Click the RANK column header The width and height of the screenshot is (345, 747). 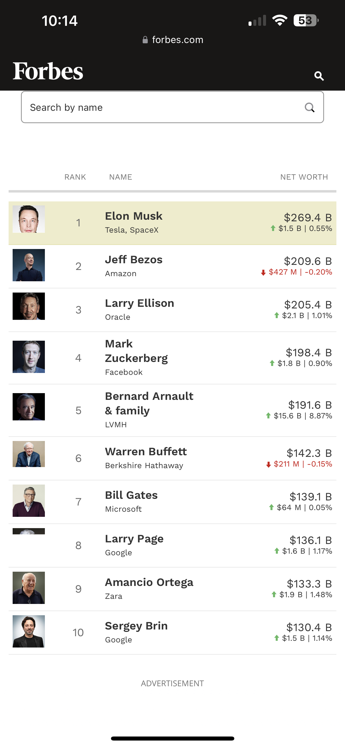pos(75,177)
